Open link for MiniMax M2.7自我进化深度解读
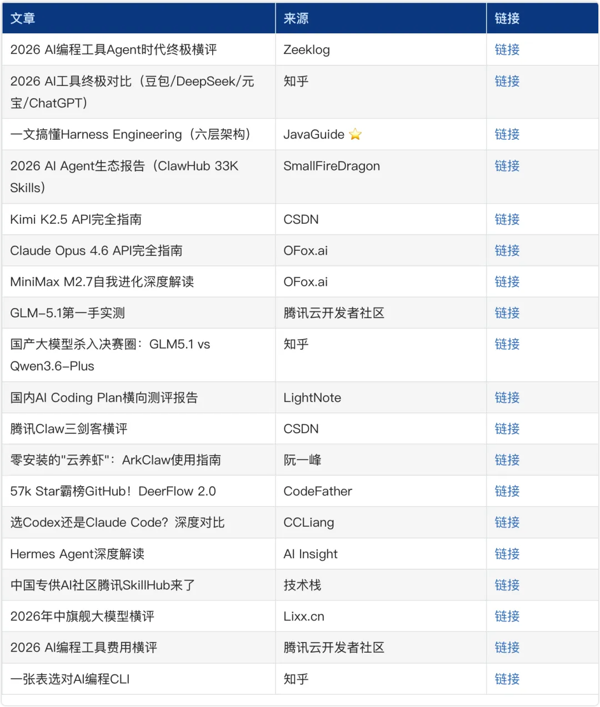The image size is (600, 707). pos(507,282)
